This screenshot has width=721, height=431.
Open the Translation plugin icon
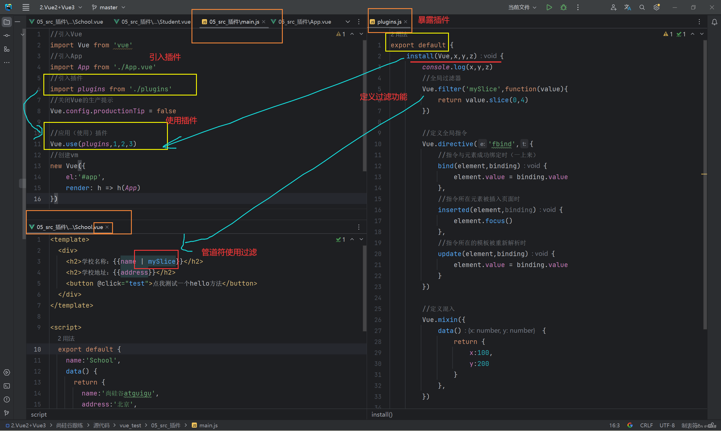pyautogui.click(x=627, y=7)
